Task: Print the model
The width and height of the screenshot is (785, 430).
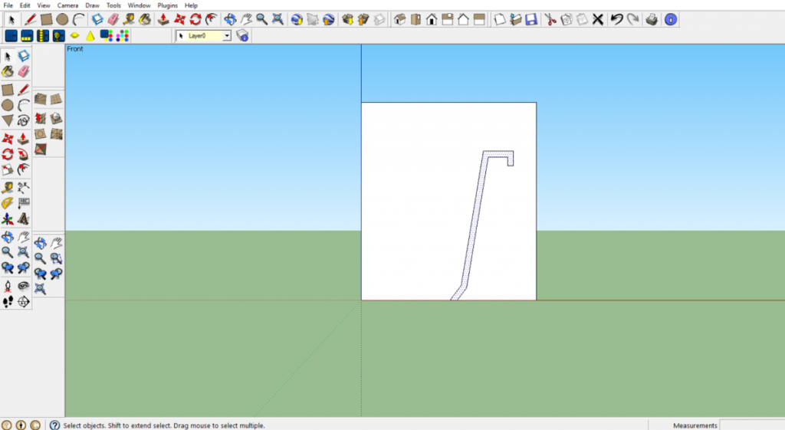Action: click(652, 19)
